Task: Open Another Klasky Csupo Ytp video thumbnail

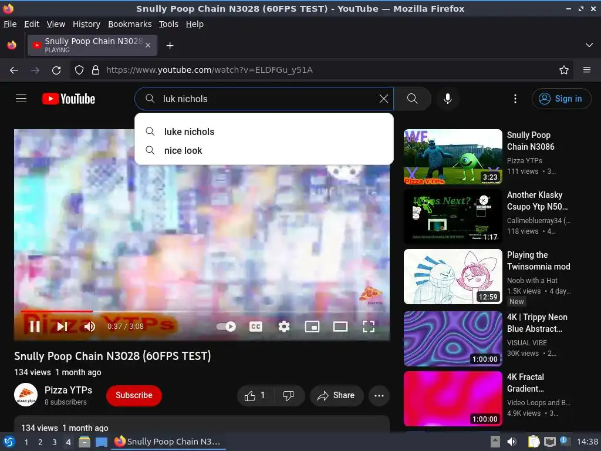Action: click(x=453, y=216)
